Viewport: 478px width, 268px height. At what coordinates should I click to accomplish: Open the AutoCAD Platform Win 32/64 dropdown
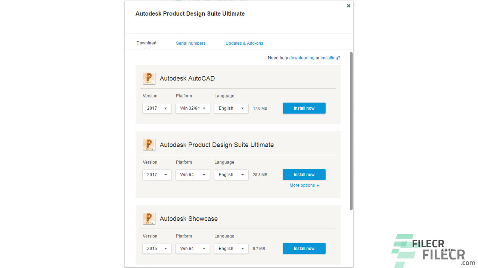(193, 108)
